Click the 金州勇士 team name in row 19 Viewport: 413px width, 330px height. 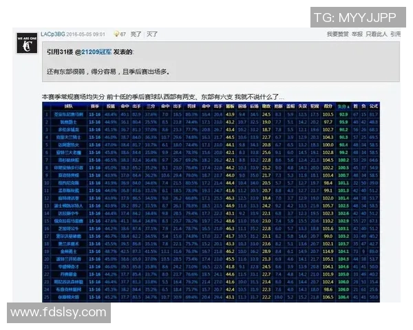pyautogui.click(x=68, y=252)
